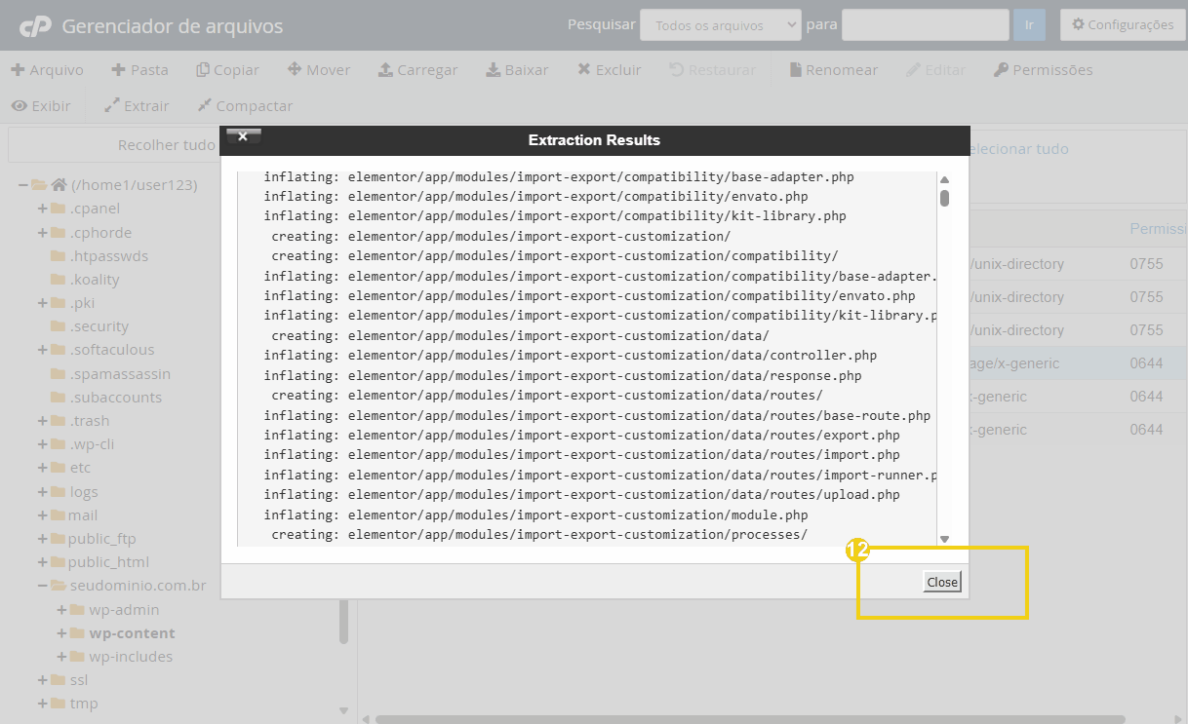This screenshot has width=1188, height=724.
Task: Click the results scrollbar up arrow
Action: click(x=944, y=179)
